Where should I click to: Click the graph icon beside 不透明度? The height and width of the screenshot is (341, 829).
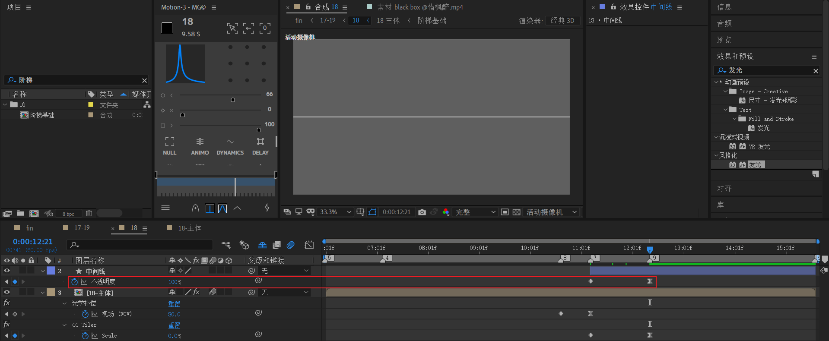tap(84, 281)
